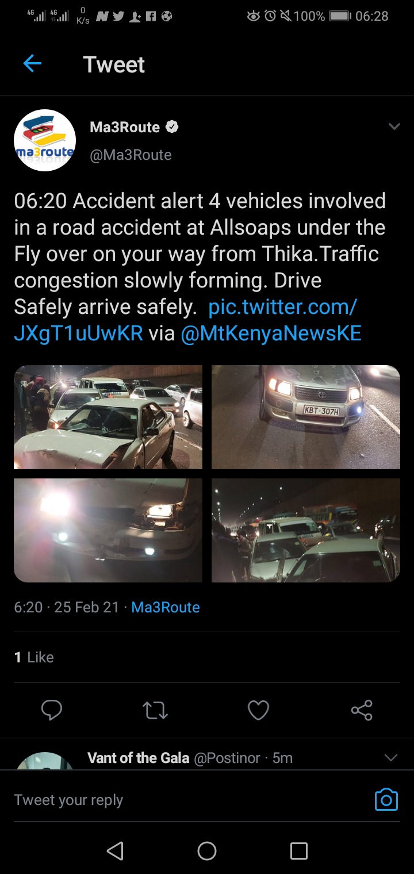Open photo showing KBT 307H plate

tap(306, 417)
